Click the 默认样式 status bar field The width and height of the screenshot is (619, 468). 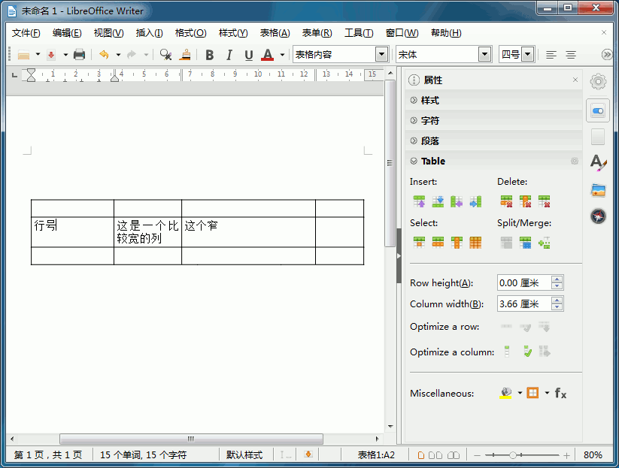click(x=244, y=455)
